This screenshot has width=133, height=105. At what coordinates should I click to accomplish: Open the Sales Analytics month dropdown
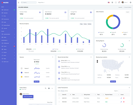pos(128,12)
